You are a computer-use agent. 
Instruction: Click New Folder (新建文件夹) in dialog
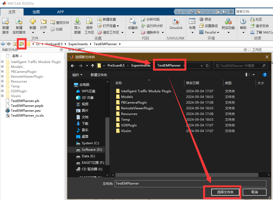[99, 75]
